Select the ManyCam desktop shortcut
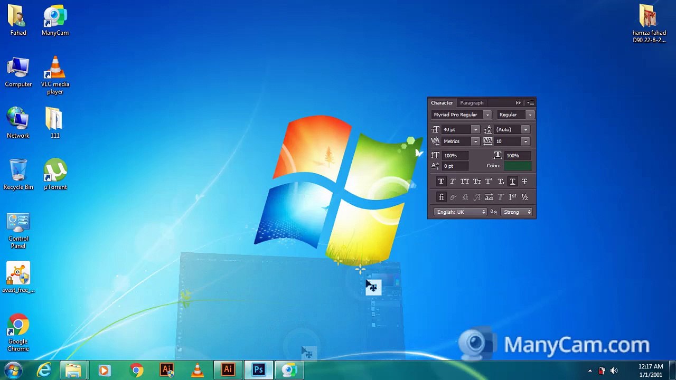The image size is (676, 380). 55,21
